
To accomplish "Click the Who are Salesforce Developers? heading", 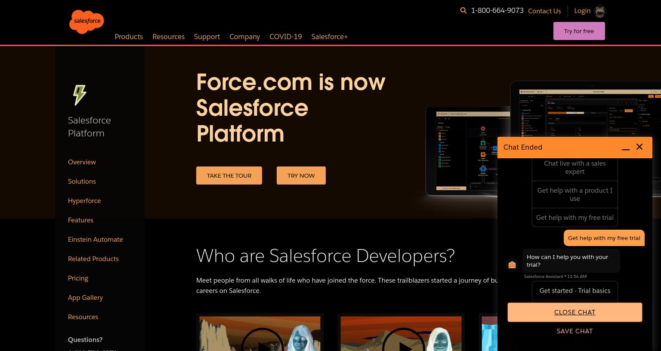I will click(325, 256).
